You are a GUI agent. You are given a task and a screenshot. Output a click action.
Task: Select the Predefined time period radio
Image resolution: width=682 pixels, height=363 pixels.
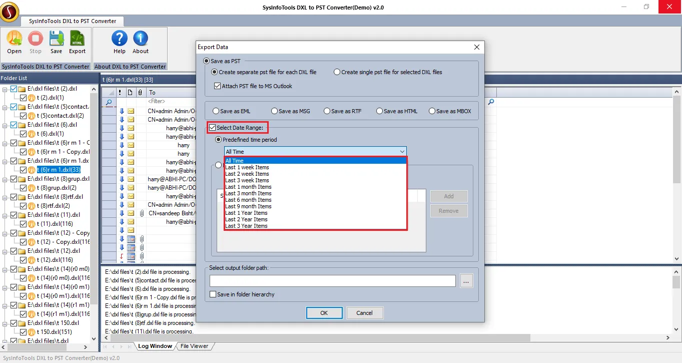(218, 140)
